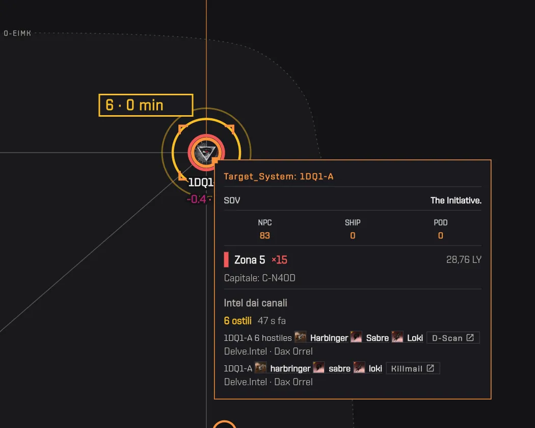
Task: Click the '6 · 0 min' alert label
Action: pos(146,105)
